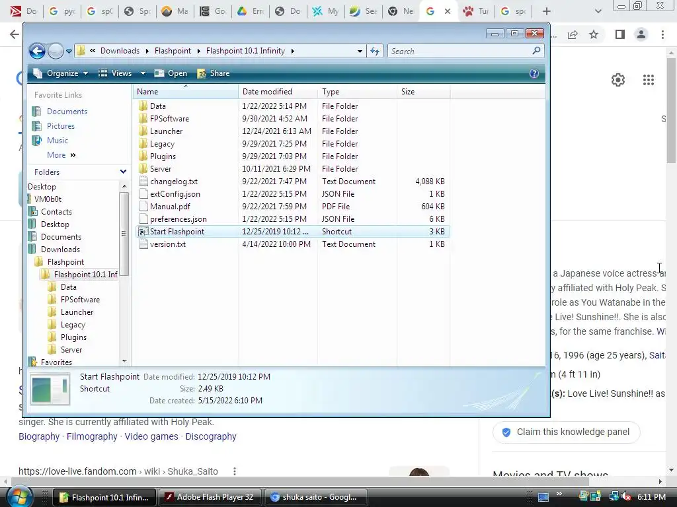The width and height of the screenshot is (677, 507).
Task: Click the Explorer forward arrow button
Action: pyautogui.click(x=56, y=51)
